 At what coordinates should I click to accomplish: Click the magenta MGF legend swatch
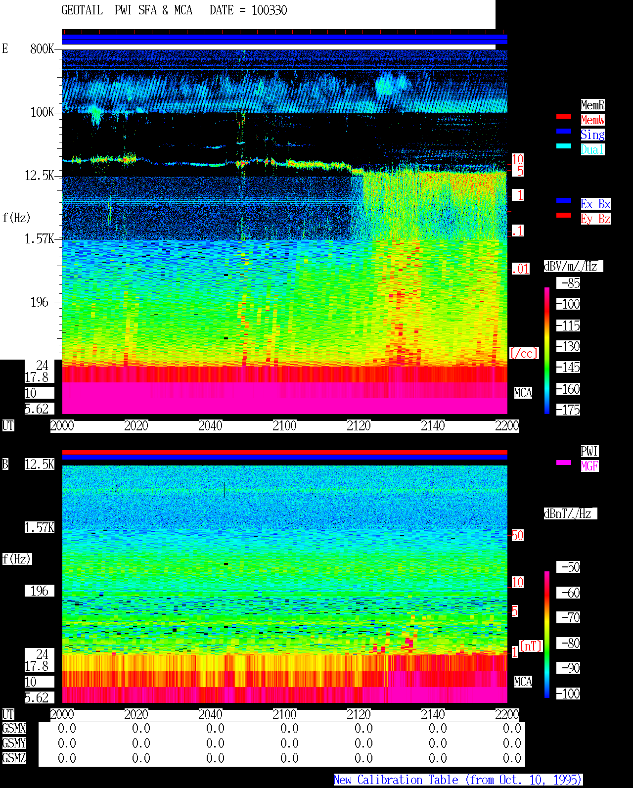click(x=564, y=463)
